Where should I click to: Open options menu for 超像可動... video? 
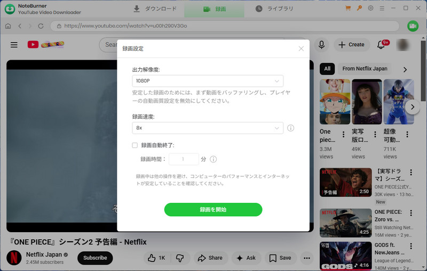407,134
